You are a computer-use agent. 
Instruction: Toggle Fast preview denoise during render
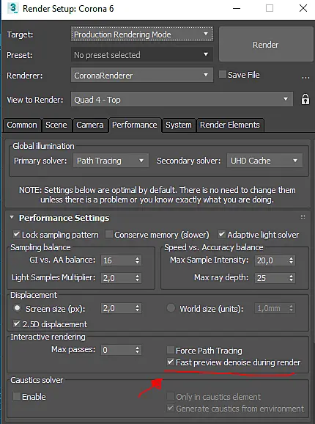171,362
